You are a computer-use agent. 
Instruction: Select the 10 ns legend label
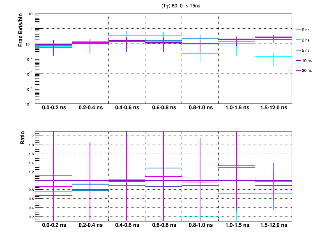coord(308,60)
